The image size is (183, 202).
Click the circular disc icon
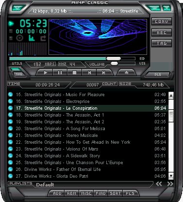[19, 38]
